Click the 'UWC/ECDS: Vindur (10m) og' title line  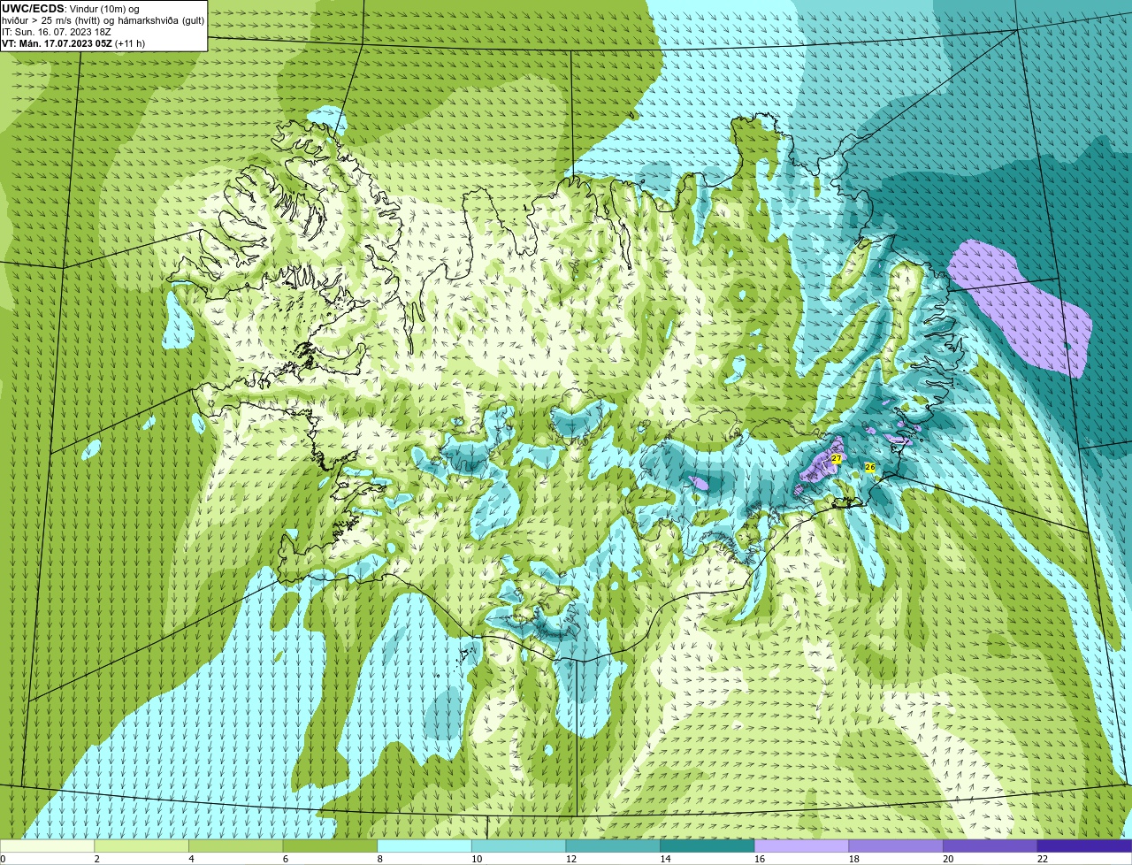(x=71, y=8)
